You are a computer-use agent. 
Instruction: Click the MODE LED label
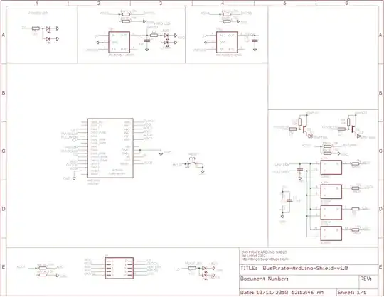click(193, 264)
